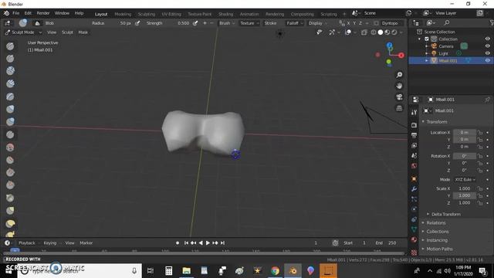Adjust the brush Radius slider
494x278 pixels.
[111, 23]
